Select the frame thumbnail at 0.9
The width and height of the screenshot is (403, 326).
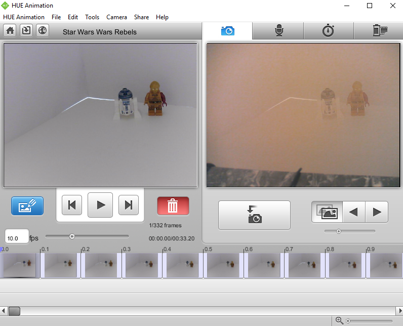pos(385,265)
